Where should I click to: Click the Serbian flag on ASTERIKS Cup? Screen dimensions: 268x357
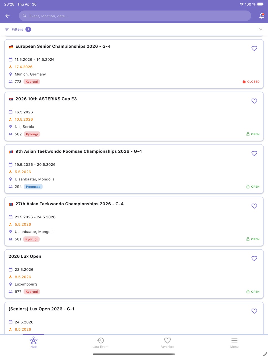tap(11, 99)
